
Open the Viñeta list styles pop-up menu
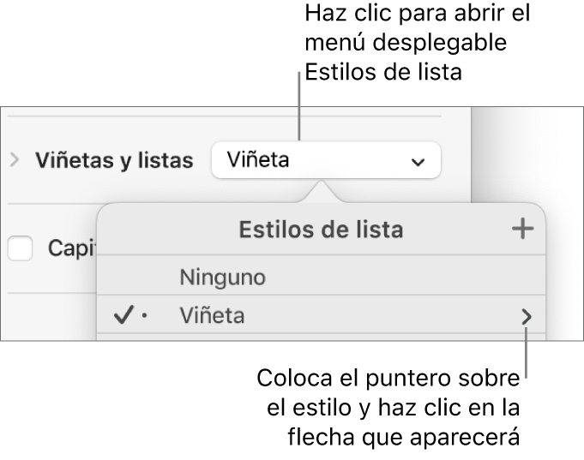325,160
